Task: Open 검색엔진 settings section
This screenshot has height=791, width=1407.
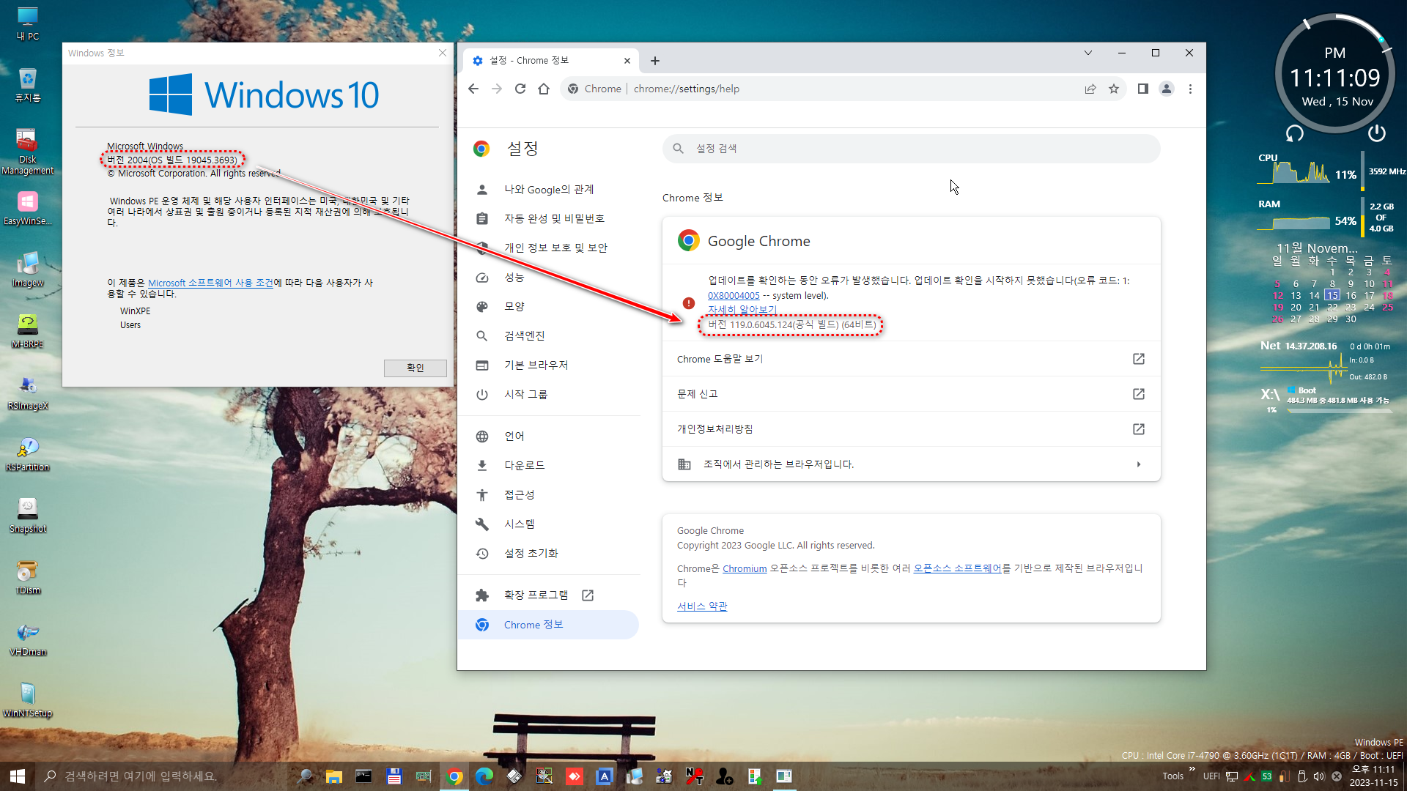Action: [x=549, y=336]
